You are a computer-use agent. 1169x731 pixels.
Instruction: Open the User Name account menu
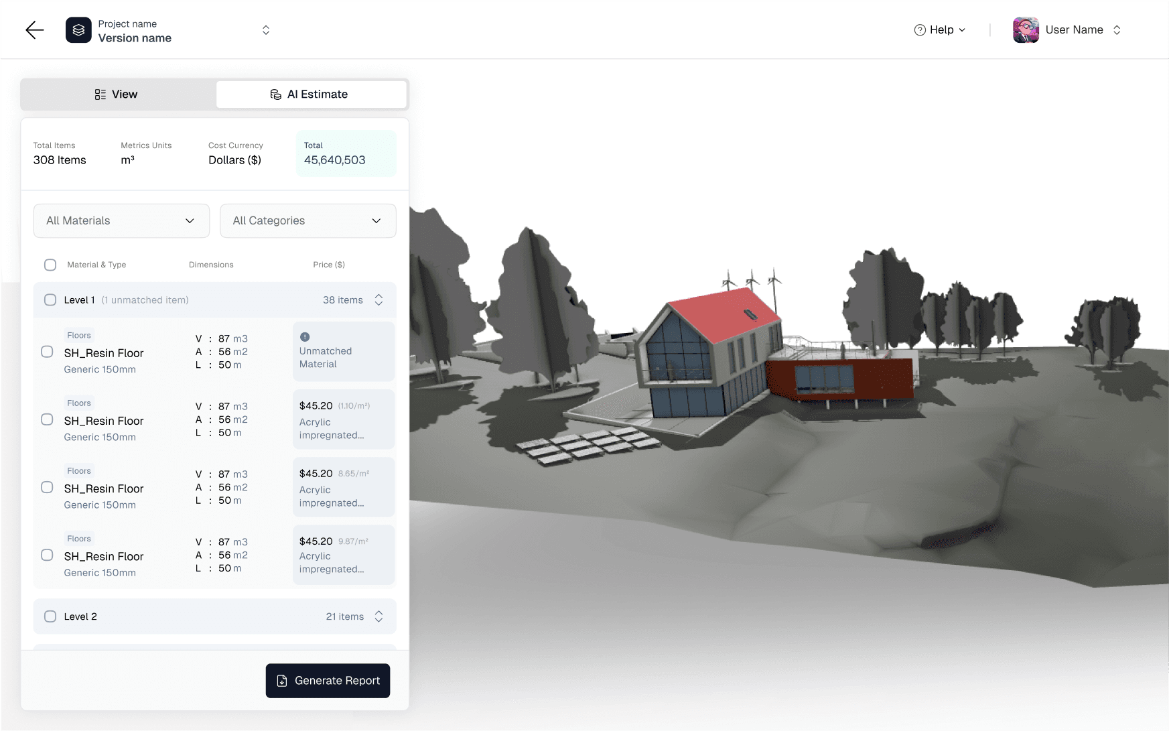tap(1074, 29)
